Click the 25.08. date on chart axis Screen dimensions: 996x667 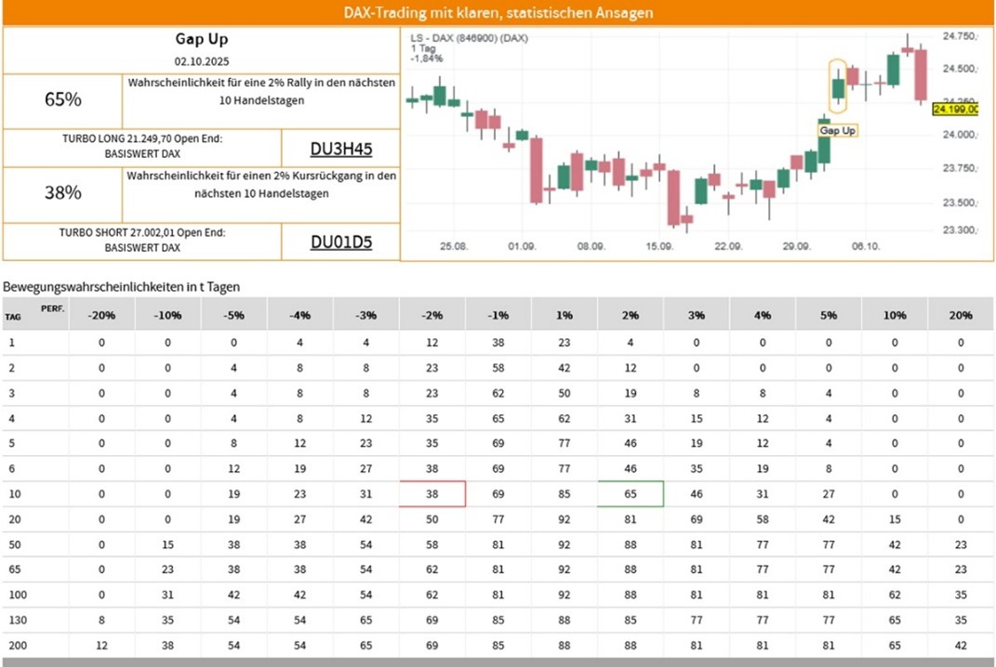tap(453, 246)
